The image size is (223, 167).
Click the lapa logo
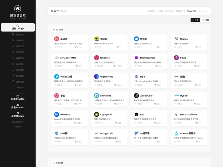point(136,77)
